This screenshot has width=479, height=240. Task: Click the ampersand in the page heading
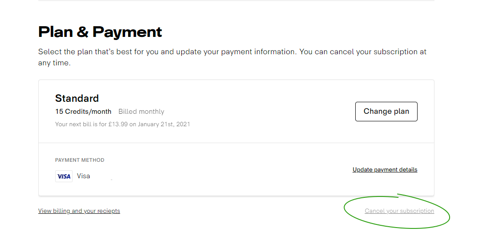point(82,32)
